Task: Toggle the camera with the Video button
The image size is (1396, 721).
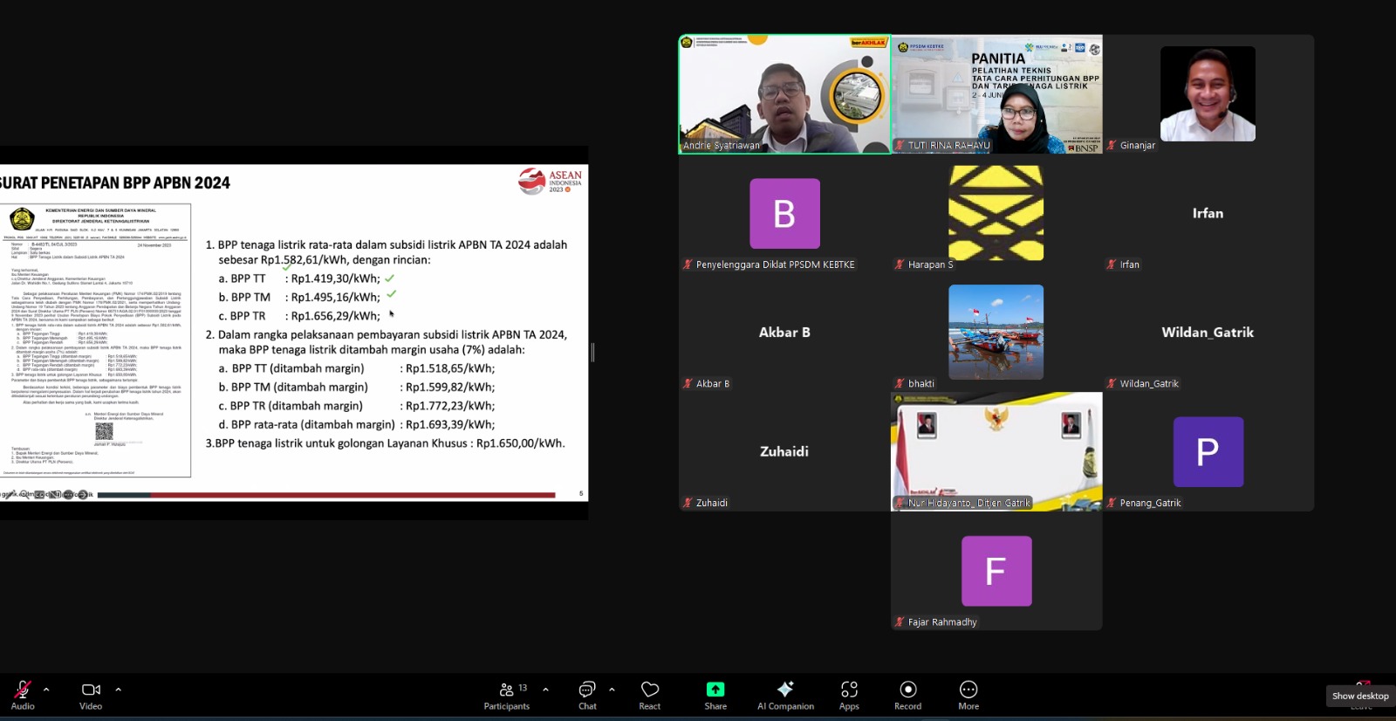Action: [91, 696]
